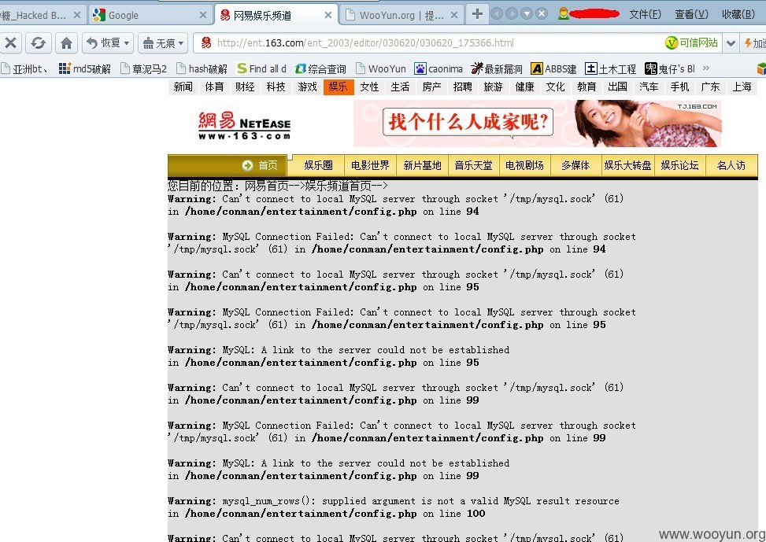Open the 多媒体 section tab
Image resolution: width=766 pixels, height=542 pixels.
click(x=575, y=165)
